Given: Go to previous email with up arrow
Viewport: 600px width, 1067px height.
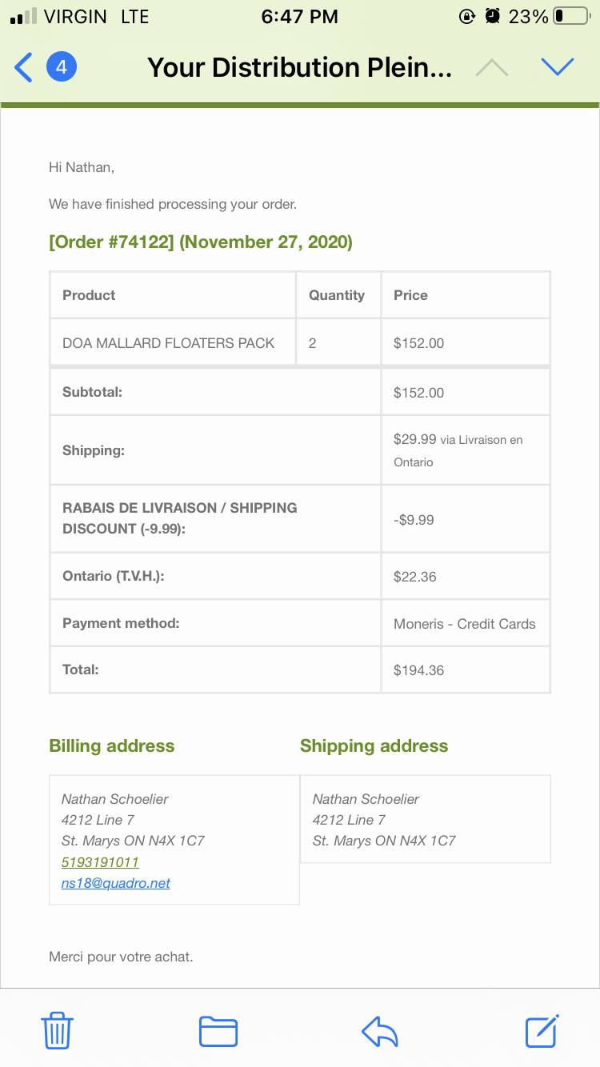Looking at the screenshot, I should [492, 68].
